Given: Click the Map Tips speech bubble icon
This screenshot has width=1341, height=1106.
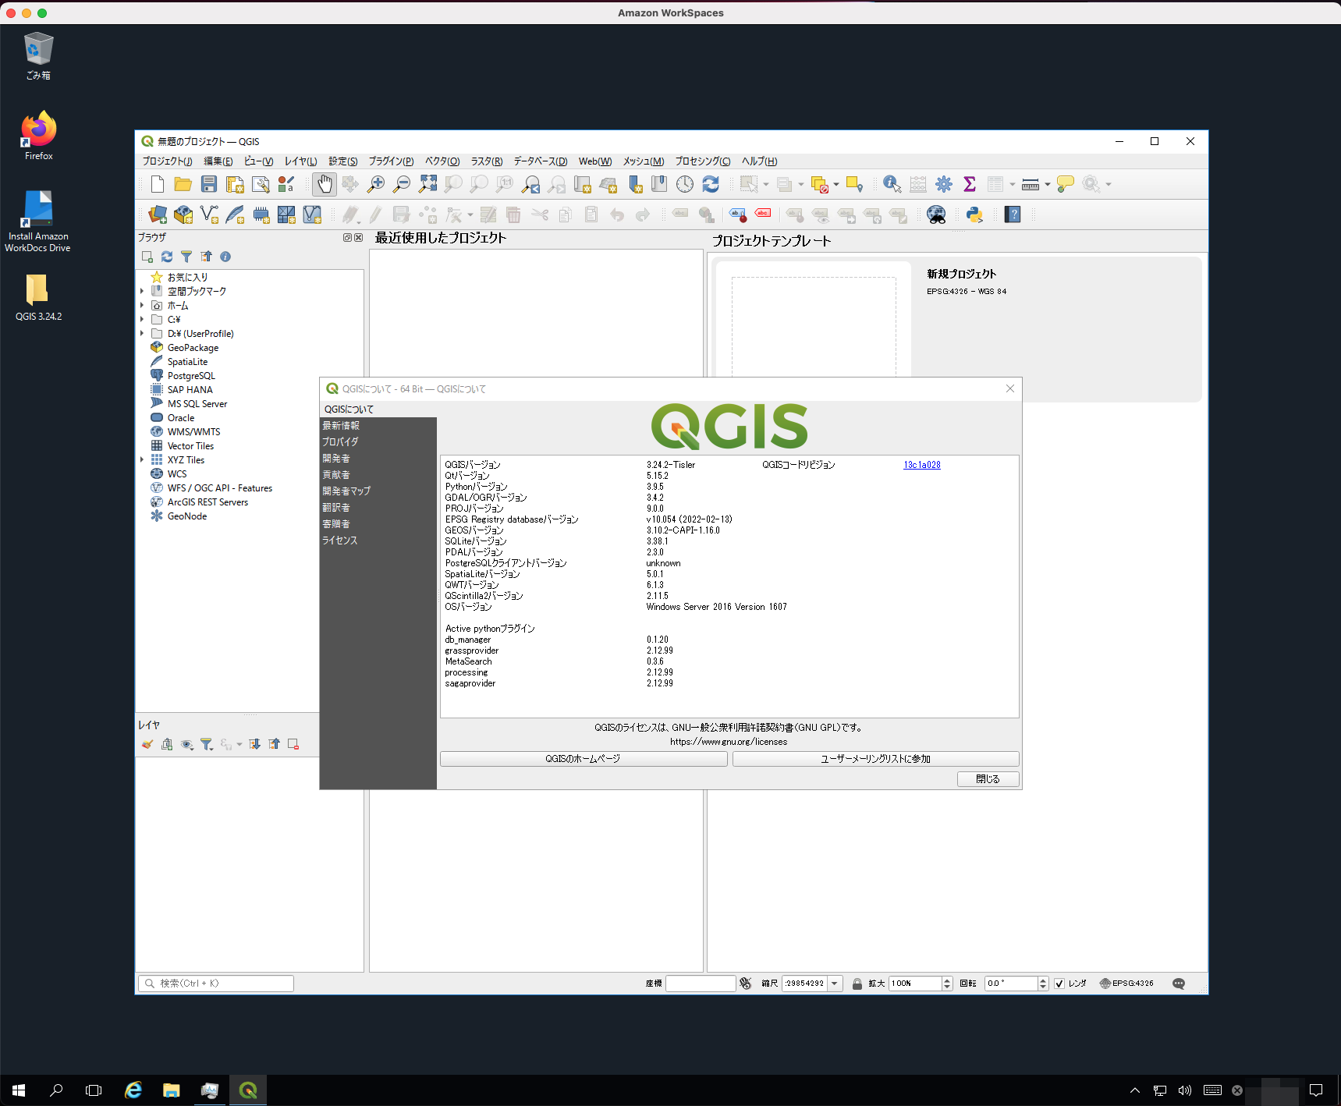Looking at the screenshot, I should pos(1066,184).
